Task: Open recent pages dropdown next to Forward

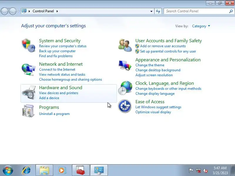Action: 19,11
